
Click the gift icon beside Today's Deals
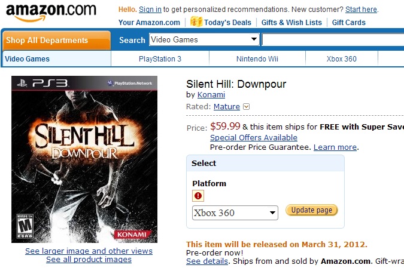[x=196, y=21]
